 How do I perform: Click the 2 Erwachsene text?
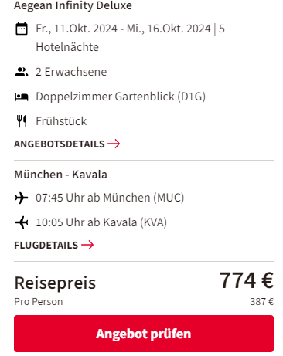(x=71, y=72)
